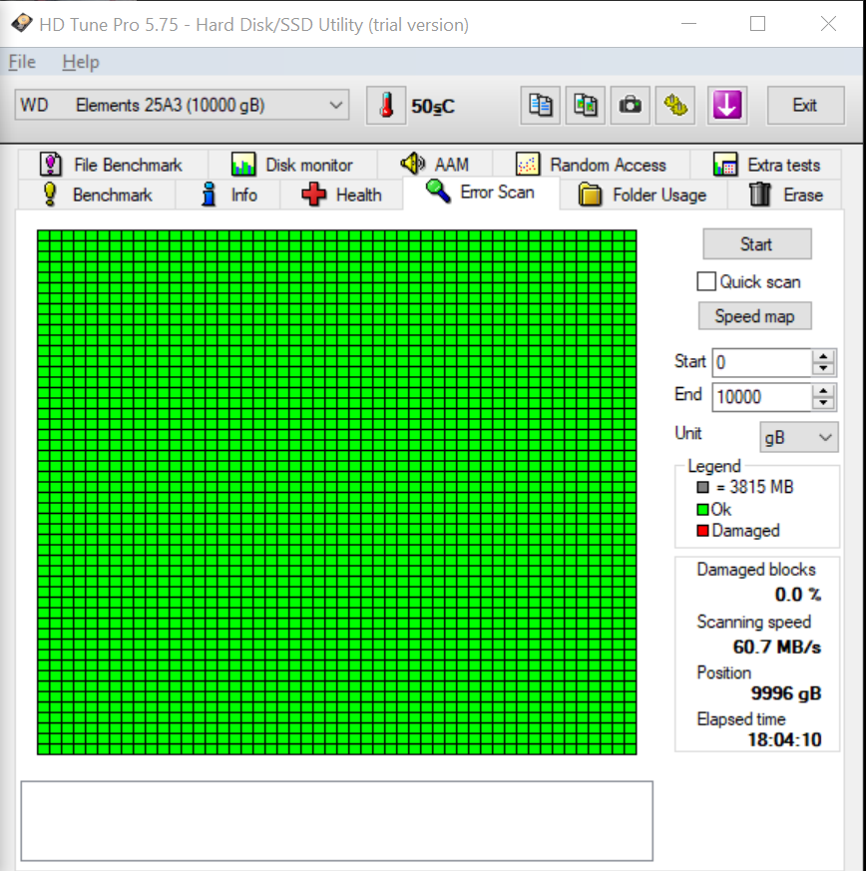Click the Speed map button
Image resolution: width=866 pixels, height=871 pixels.
(x=754, y=316)
